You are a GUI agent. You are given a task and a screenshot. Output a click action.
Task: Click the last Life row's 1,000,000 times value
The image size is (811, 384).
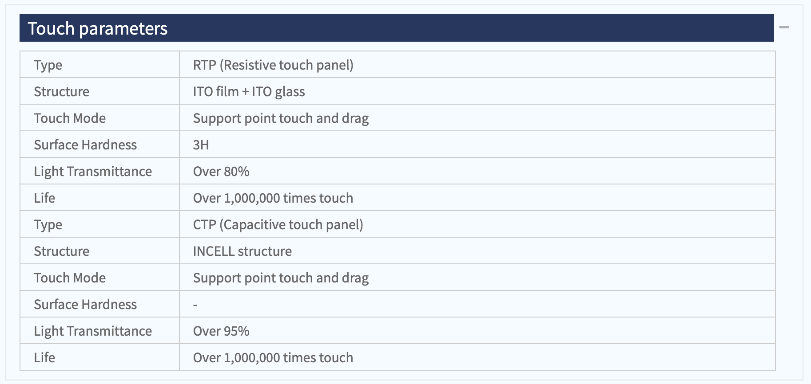coord(273,358)
